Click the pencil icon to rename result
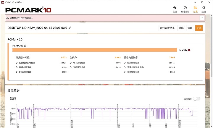The width and height of the screenshot is (213, 128). [70, 28]
